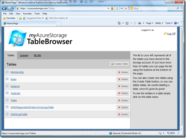This screenshot has width=186, height=138.
Task: Click the blue Help question icon
Action: click(176, 23)
